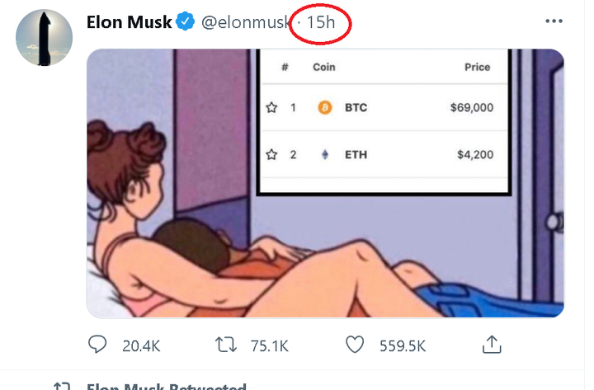Click the reply speech bubble icon
Screen dimensions: 594x390
coord(98,345)
